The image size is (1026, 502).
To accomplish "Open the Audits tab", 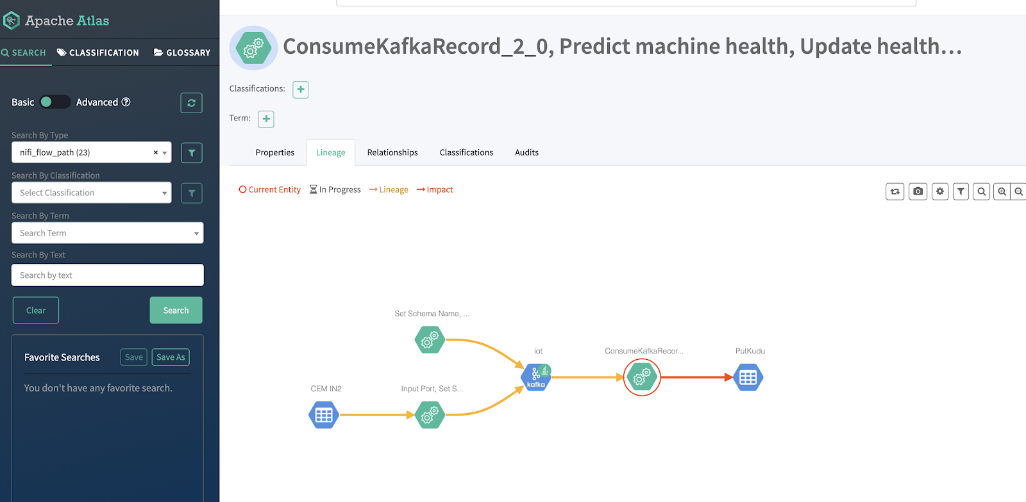I will pyautogui.click(x=526, y=152).
